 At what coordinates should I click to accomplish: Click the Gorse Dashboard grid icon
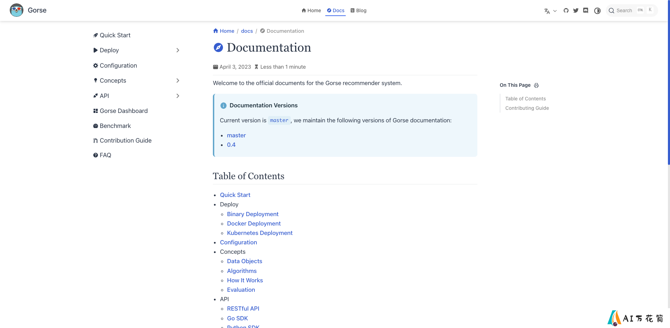click(96, 111)
